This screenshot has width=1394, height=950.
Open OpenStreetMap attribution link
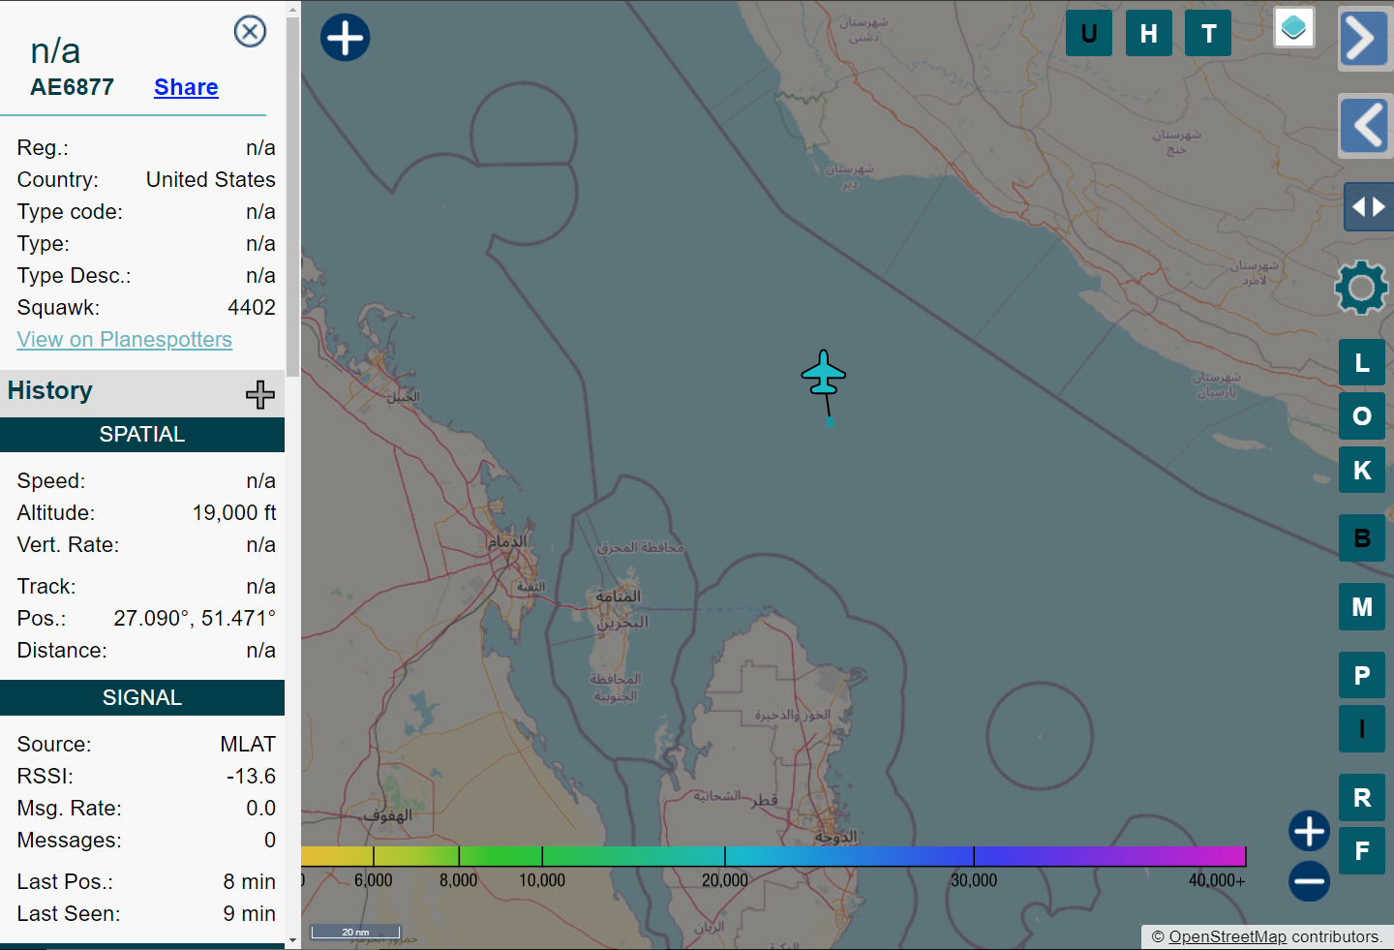coord(1227,936)
